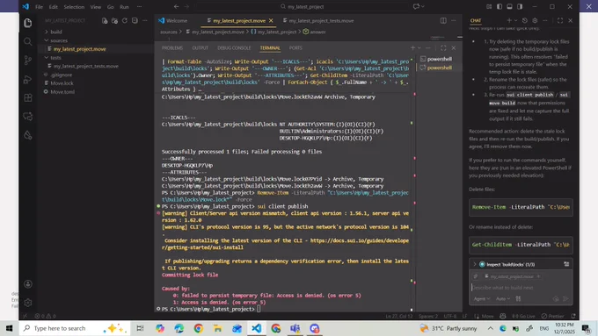This screenshot has height=336, width=598.
Task: Maximize the chat panel
Action: pyautogui.click(x=560, y=20)
